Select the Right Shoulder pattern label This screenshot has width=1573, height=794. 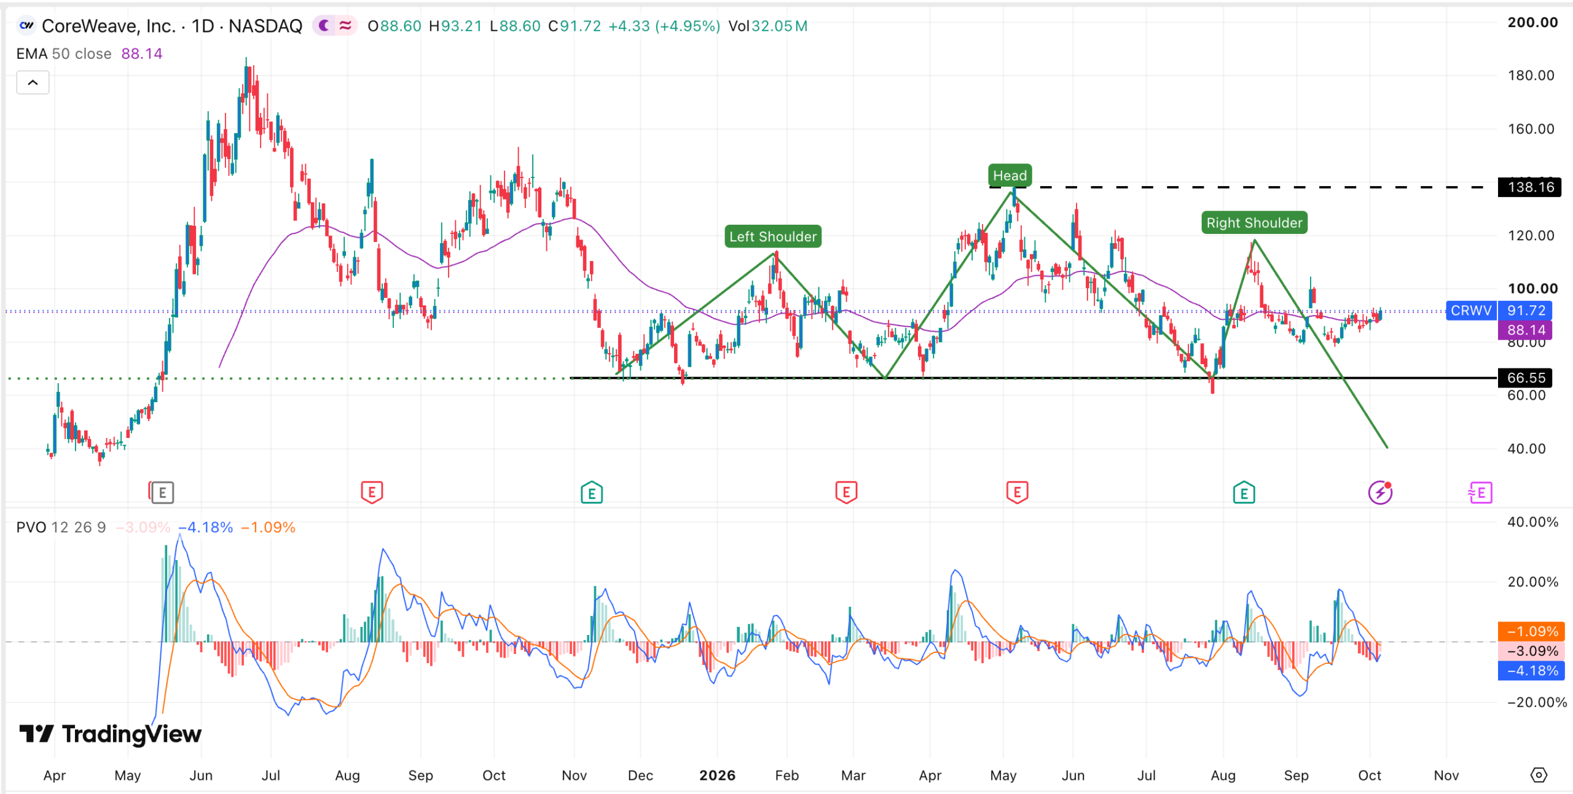pos(1254,223)
